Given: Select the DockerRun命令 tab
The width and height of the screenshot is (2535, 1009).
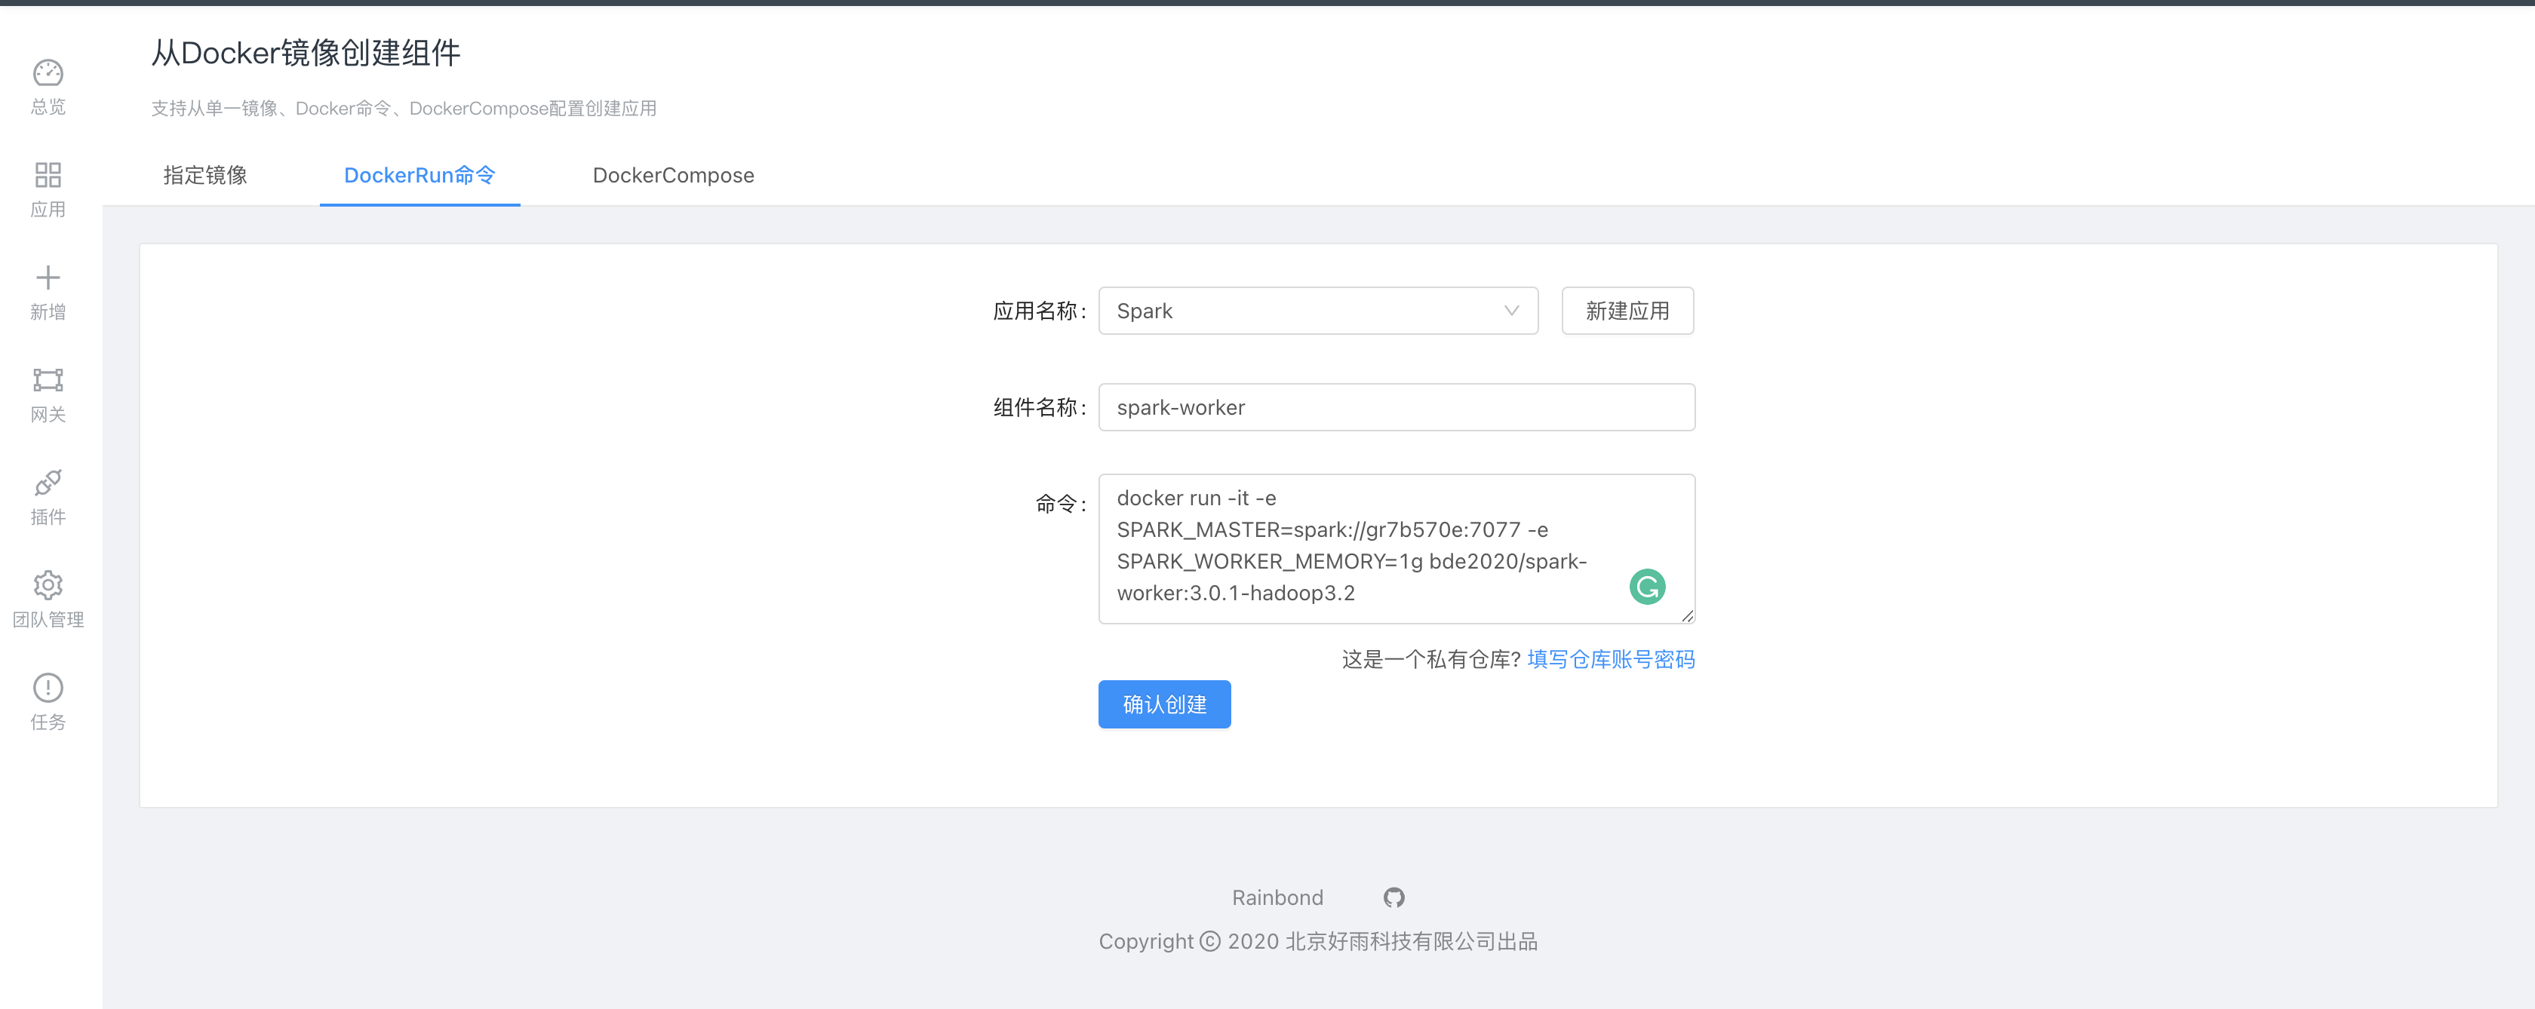Looking at the screenshot, I should [419, 175].
